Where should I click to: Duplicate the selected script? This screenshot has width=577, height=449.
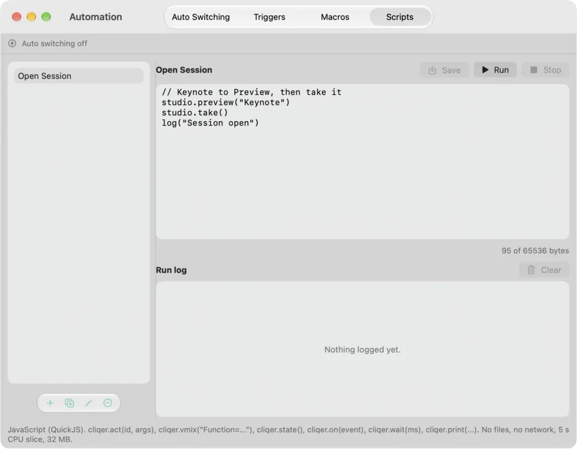69,403
